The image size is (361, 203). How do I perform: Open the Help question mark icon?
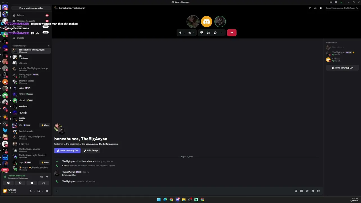click(336, 2)
